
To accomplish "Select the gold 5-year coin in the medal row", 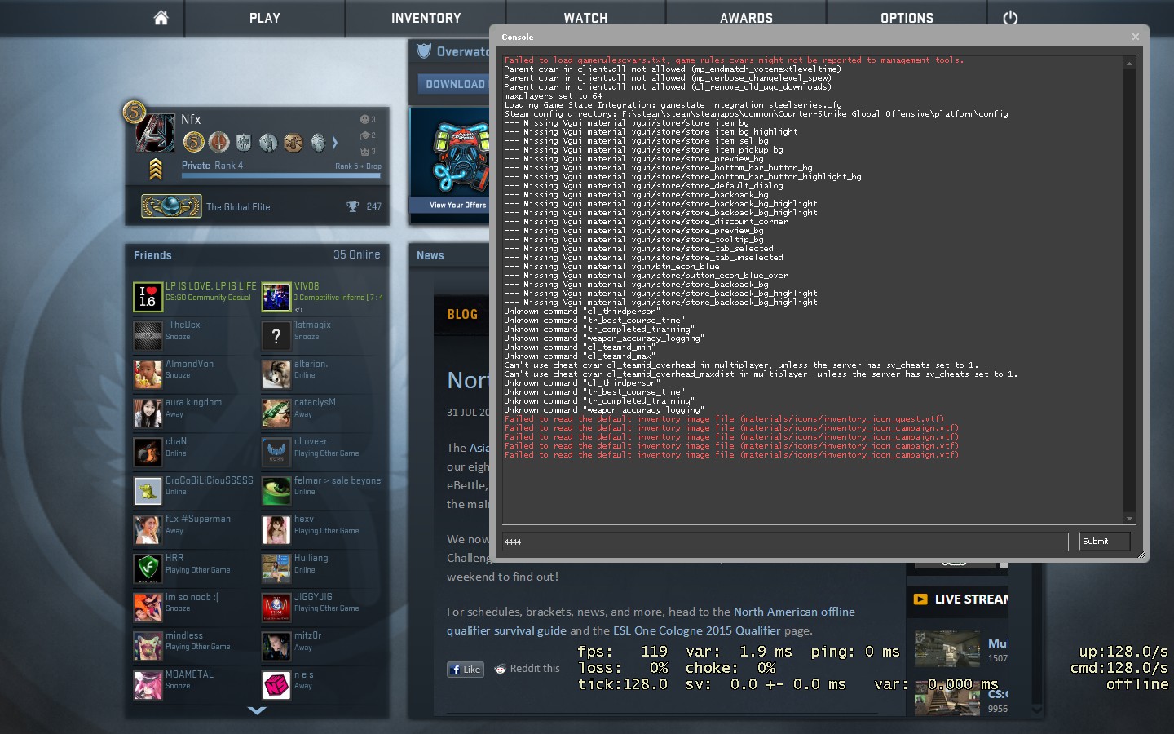I will tap(193, 143).
